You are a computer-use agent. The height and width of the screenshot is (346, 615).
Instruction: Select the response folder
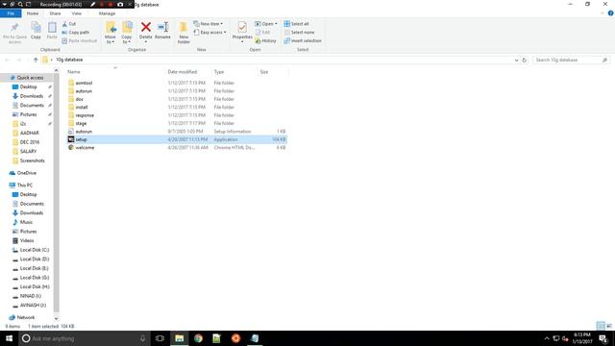coord(177,115)
